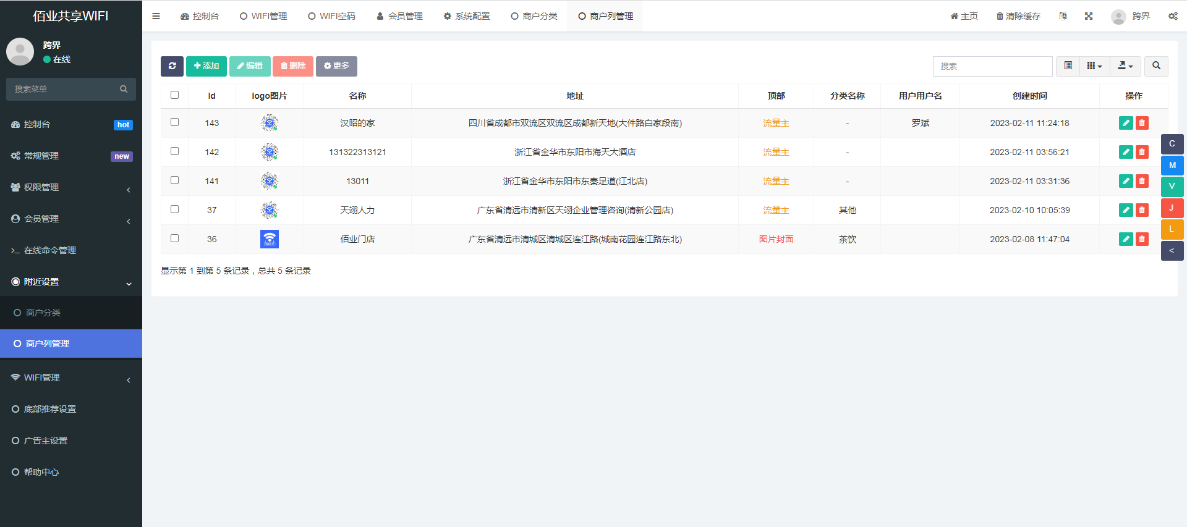Open 商户分类 in the sidebar
This screenshot has width=1187, height=527.
[x=43, y=313]
